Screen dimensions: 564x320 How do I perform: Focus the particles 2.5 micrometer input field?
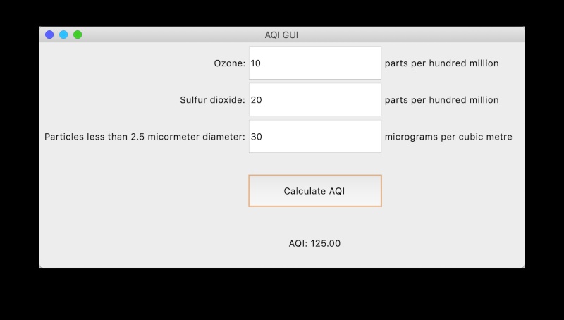314,137
